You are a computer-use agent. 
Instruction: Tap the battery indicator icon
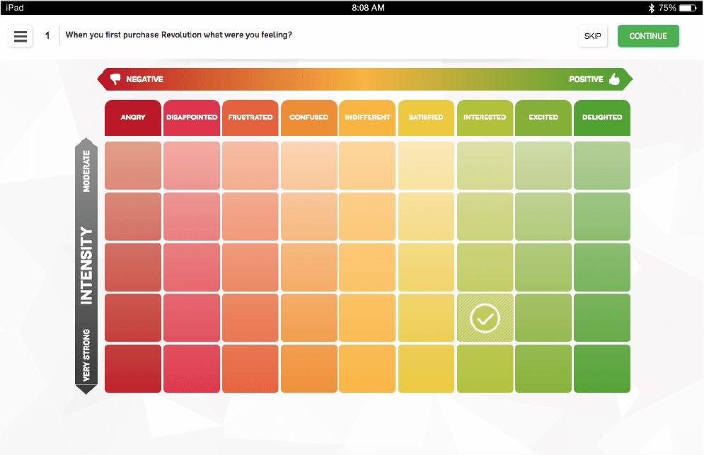click(x=688, y=8)
